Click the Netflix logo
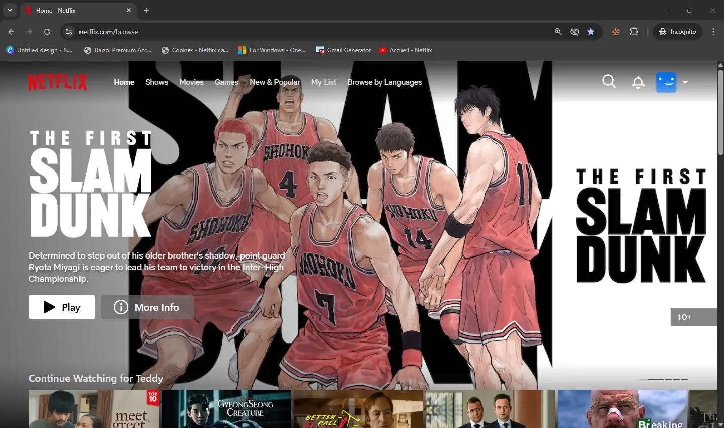724x428 pixels. point(58,82)
